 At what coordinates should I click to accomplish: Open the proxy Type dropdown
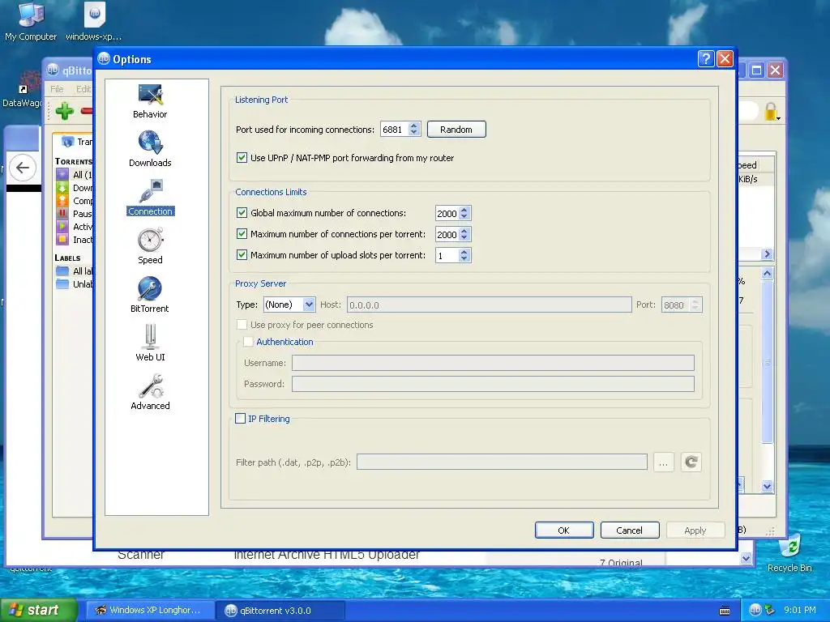(309, 305)
